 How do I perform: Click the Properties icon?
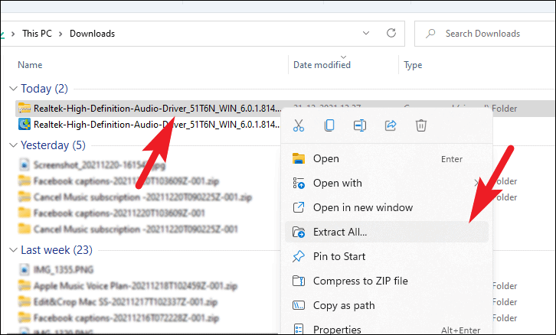click(299, 330)
